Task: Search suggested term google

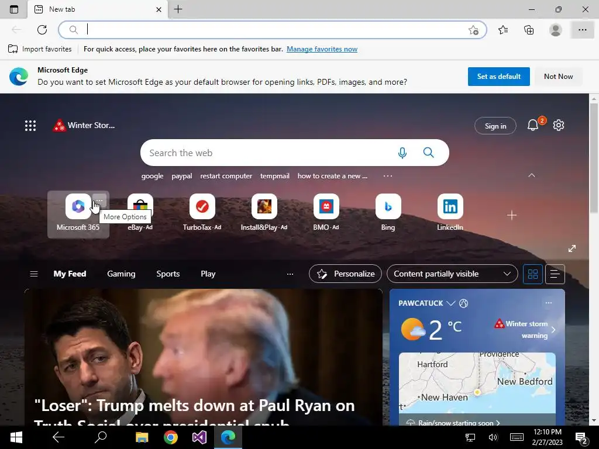Action: click(x=152, y=176)
